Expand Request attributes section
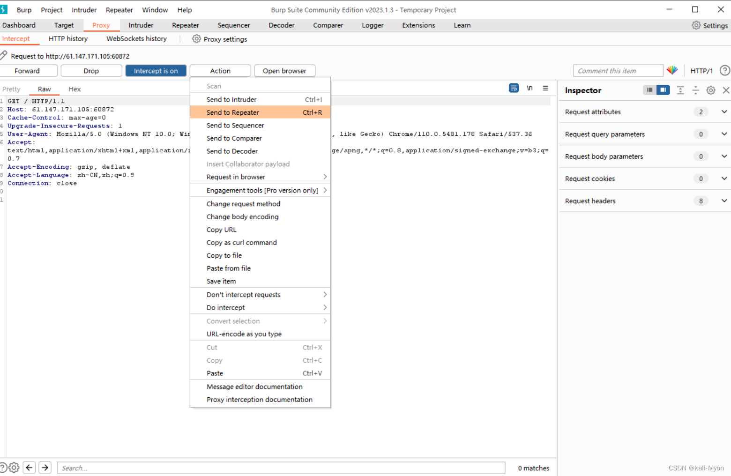The height and width of the screenshot is (476, 731). coord(724,112)
